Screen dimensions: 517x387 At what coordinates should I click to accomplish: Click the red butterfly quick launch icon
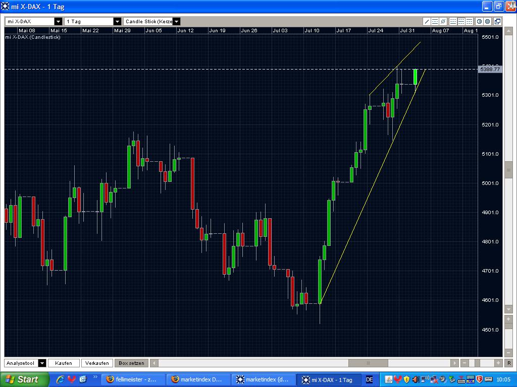tap(72, 379)
